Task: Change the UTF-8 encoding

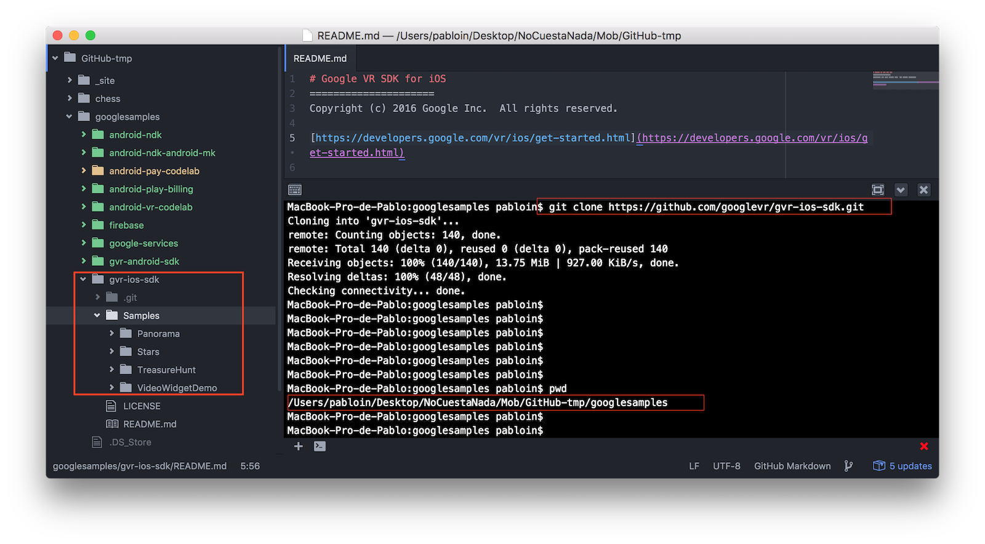Action: click(726, 466)
